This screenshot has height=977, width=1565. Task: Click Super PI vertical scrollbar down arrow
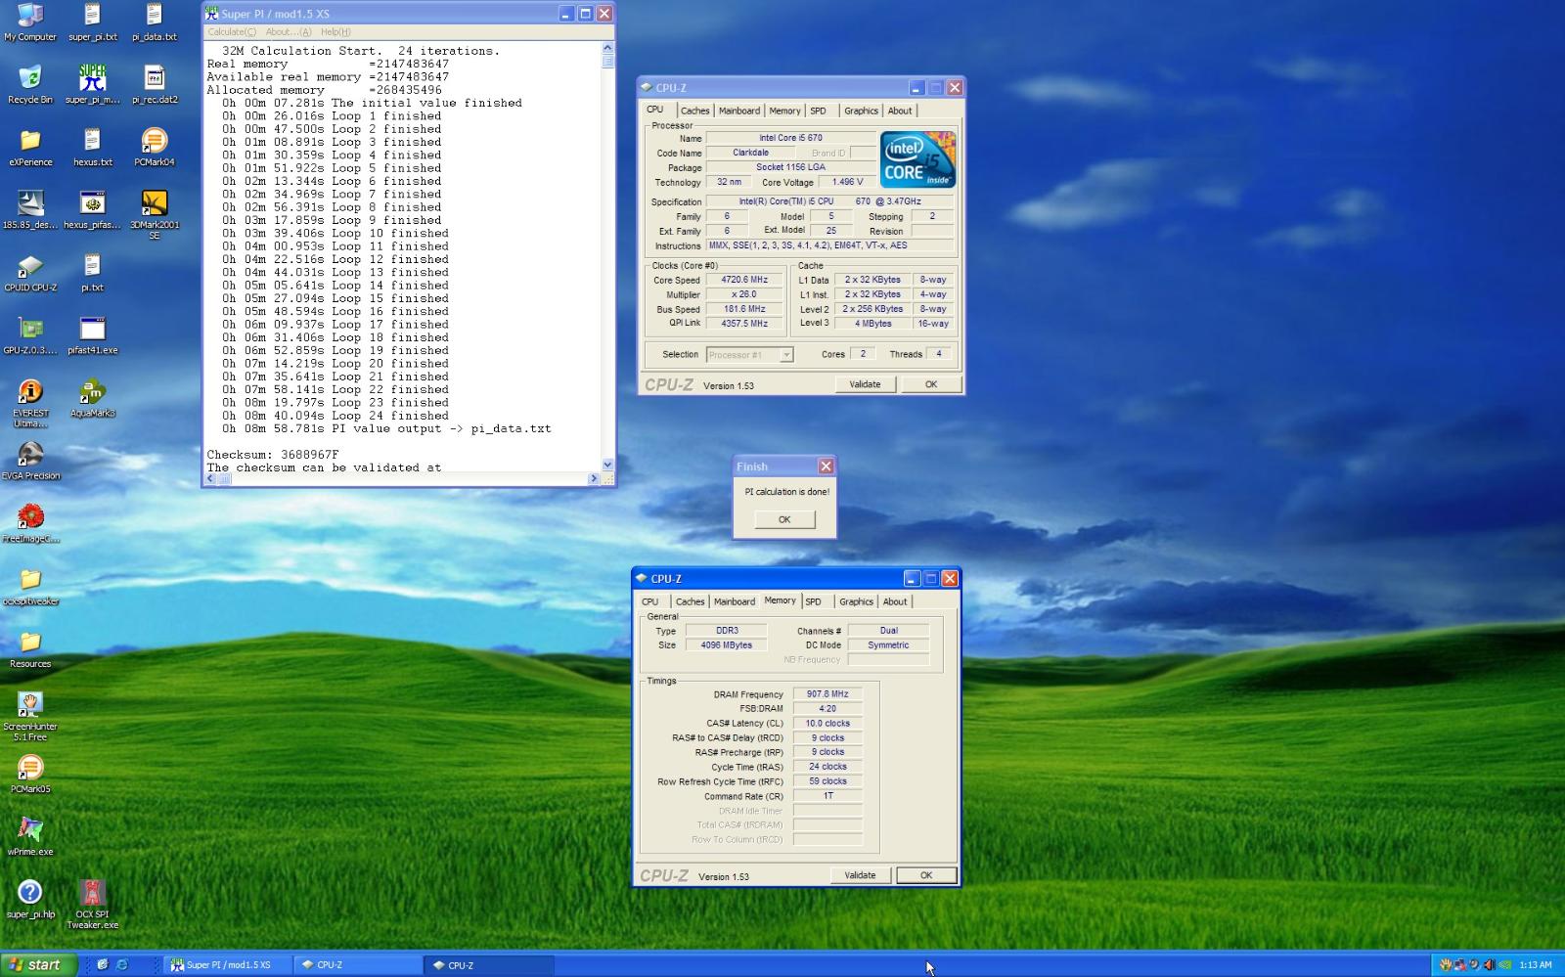(607, 466)
